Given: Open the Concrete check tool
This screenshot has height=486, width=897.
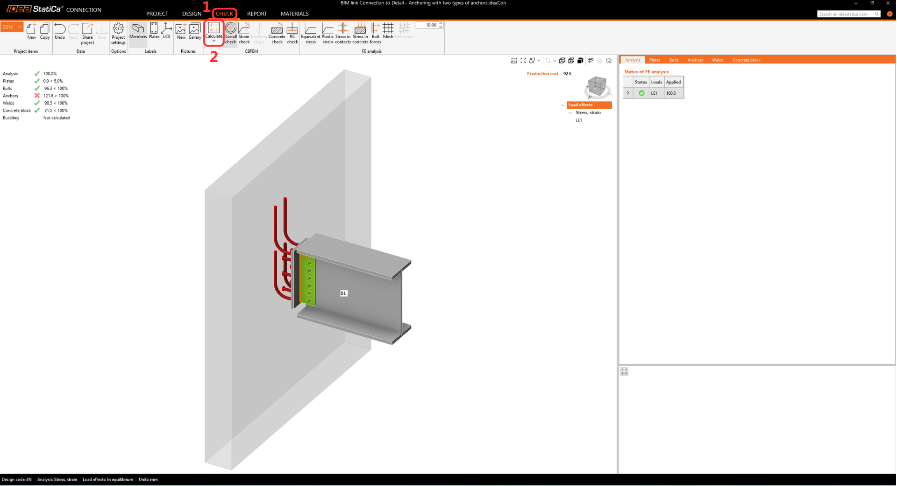Looking at the screenshot, I should (277, 33).
